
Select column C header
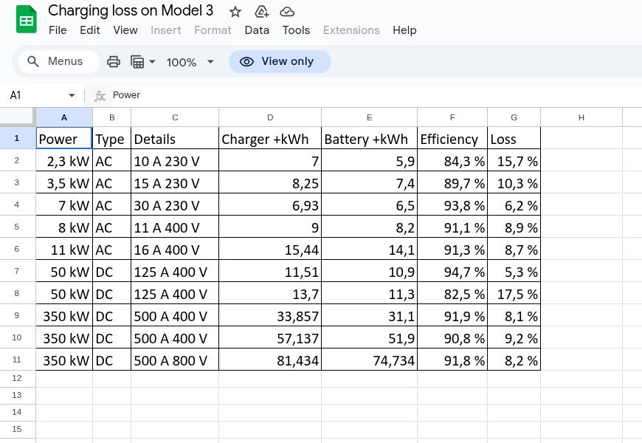[x=175, y=117]
